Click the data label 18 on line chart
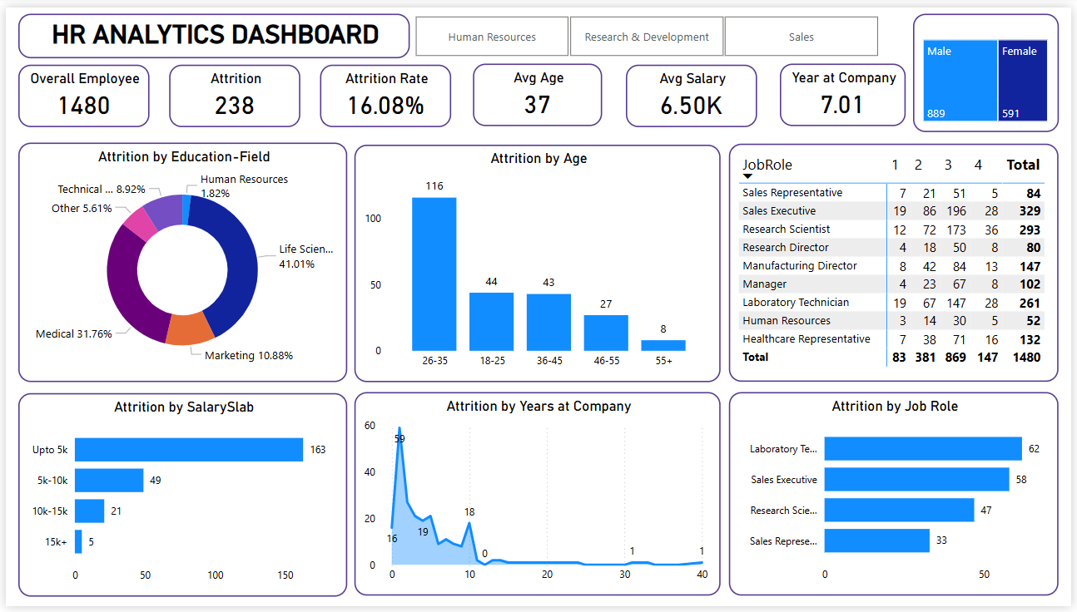 tap(469, 512)
